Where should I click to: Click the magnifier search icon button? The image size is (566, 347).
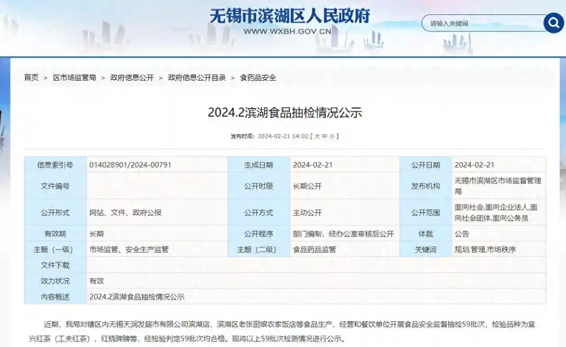[553, 23]
